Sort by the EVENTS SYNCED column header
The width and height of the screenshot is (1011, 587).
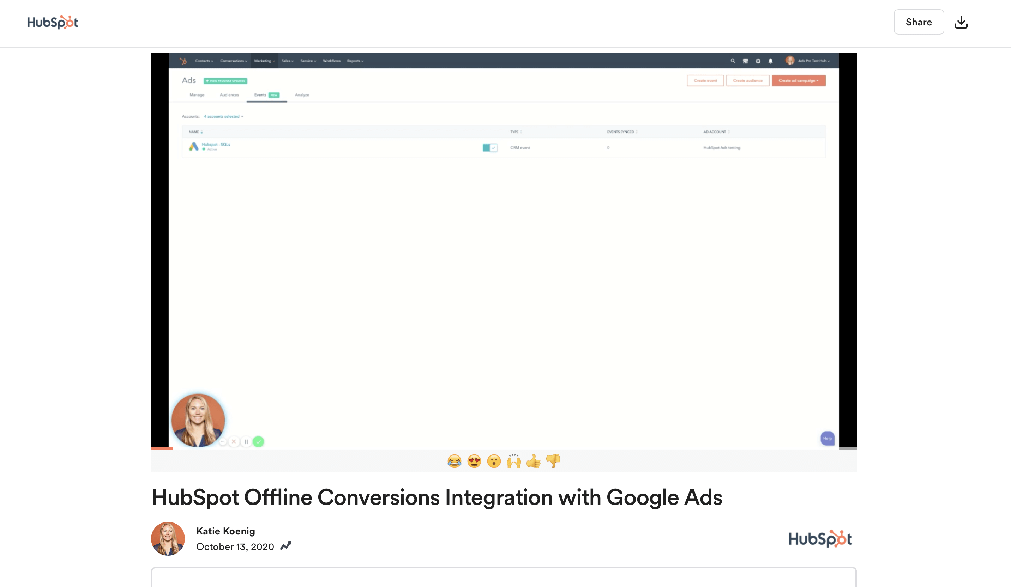click(622, 132)
